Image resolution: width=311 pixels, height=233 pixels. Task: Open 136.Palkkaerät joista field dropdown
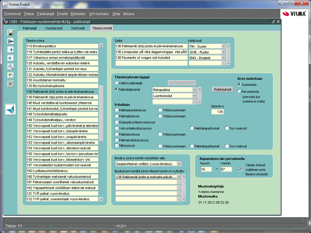click(x=179, y=176)
